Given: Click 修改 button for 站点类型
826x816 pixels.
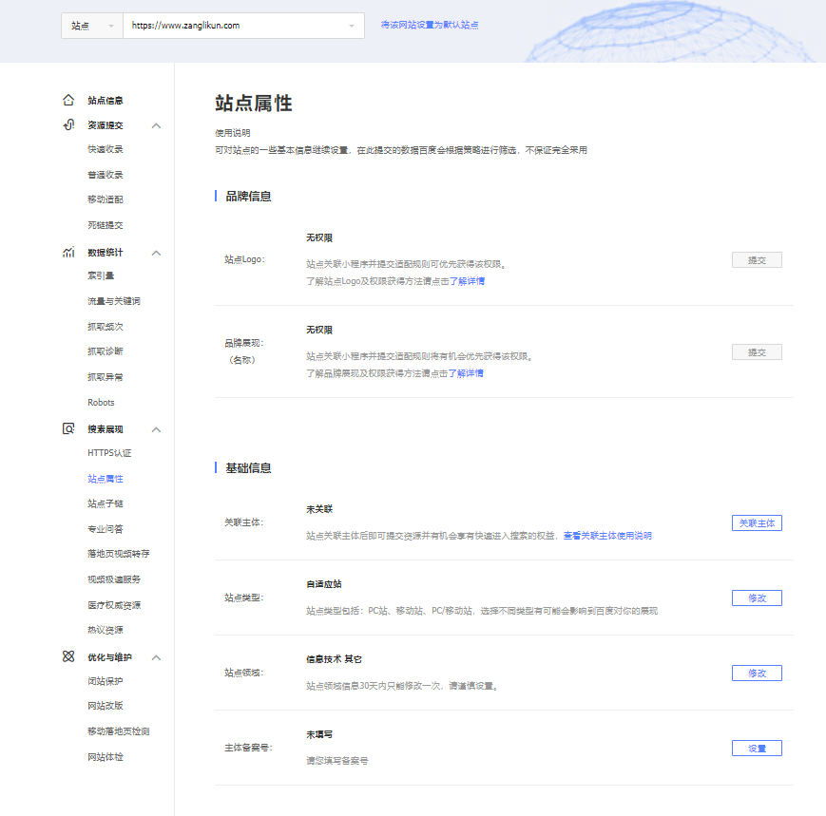Looking at the screenshot, I should (757, 598).
